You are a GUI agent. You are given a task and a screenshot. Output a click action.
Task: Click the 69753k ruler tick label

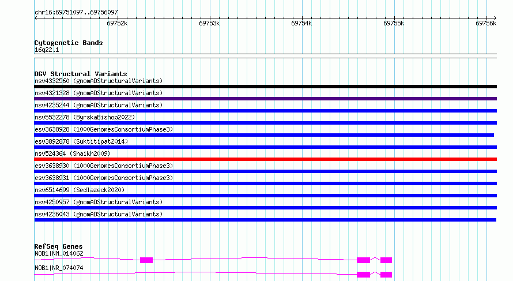point(209,24)
